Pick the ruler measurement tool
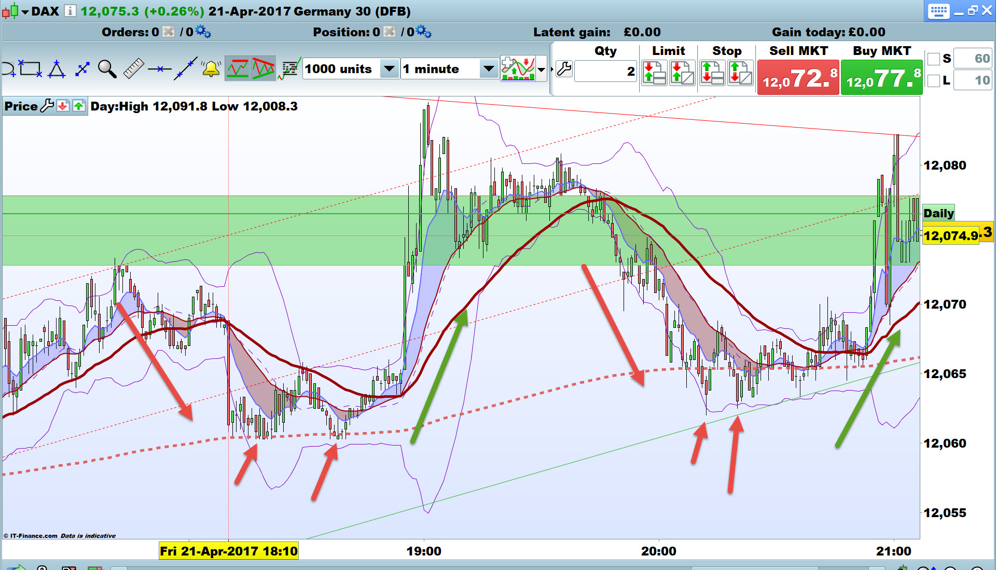This screenshot has width=996, height=570. (133, 69)
